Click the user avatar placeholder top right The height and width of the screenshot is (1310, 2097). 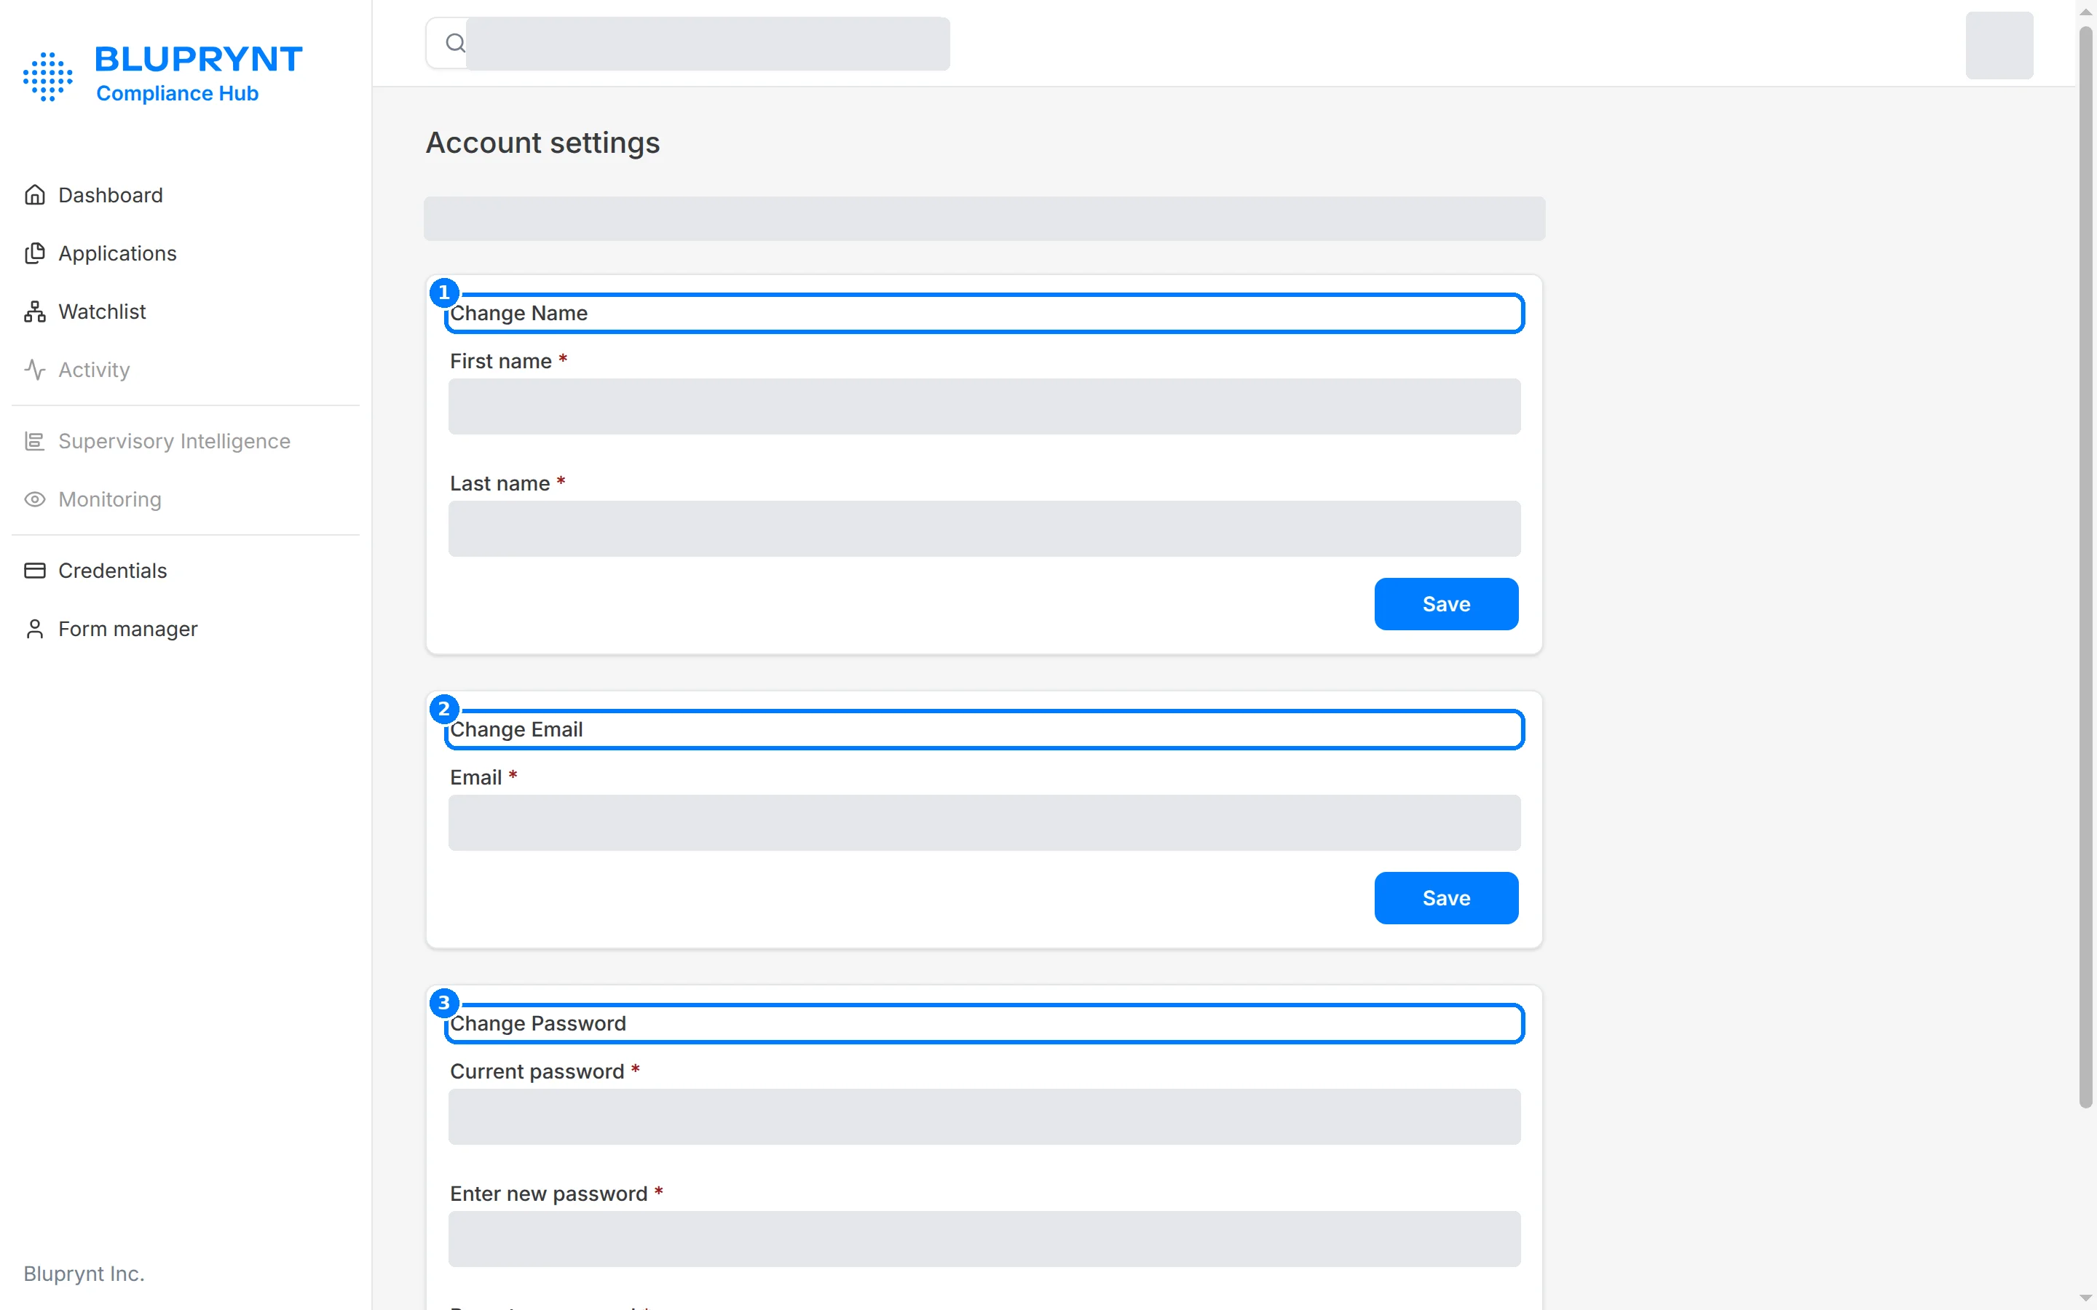pyautogui.click(x=1999, y=45)
